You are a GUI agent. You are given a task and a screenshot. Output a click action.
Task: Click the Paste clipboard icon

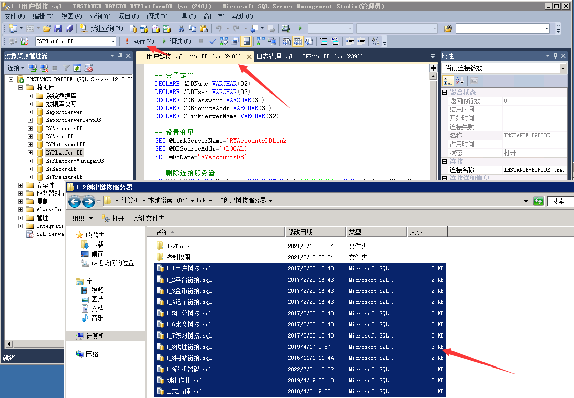[204, 28]
